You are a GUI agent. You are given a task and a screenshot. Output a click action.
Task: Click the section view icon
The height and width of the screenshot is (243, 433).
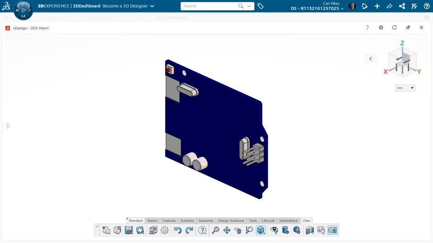(309, 230)
